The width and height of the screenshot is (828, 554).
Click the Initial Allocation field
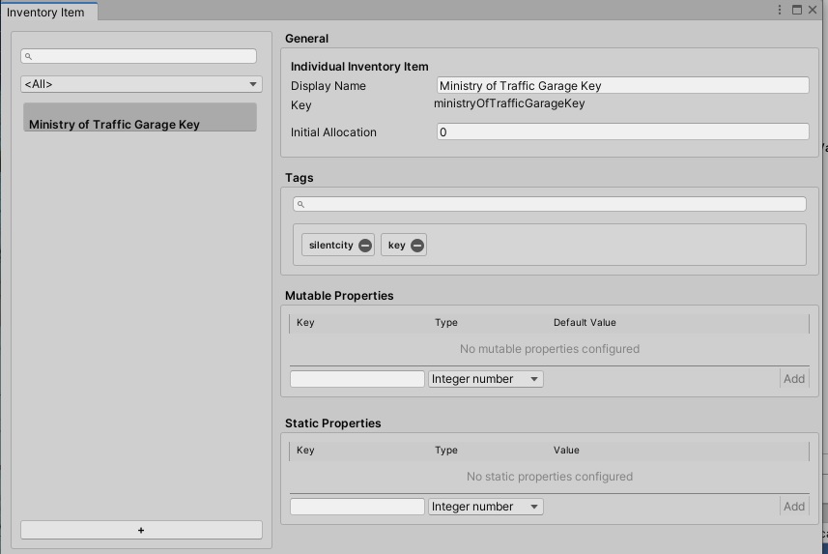622,132
